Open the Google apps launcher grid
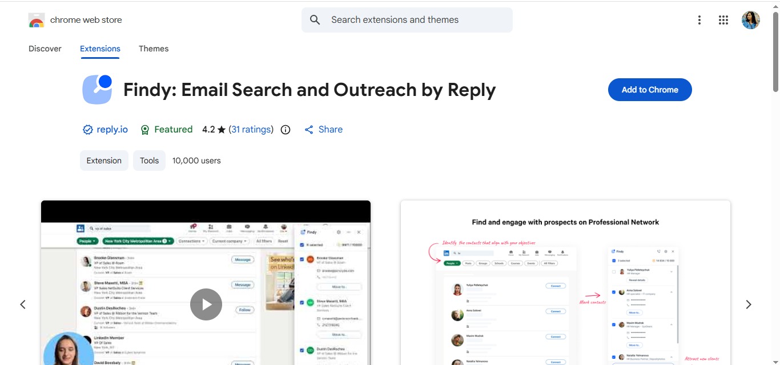Viewport: 780px width, 365px height. (723, 19)
